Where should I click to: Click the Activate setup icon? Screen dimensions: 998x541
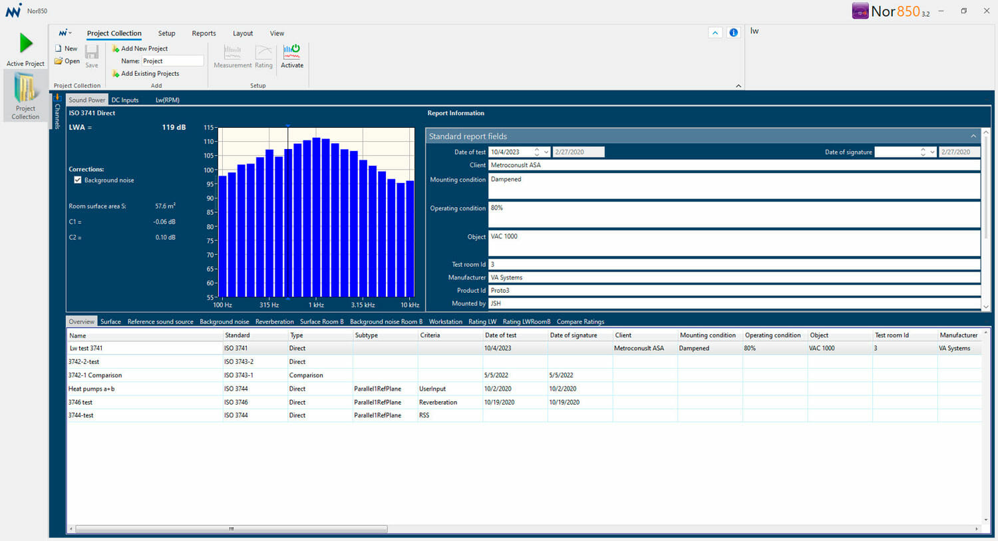[291, 52]
